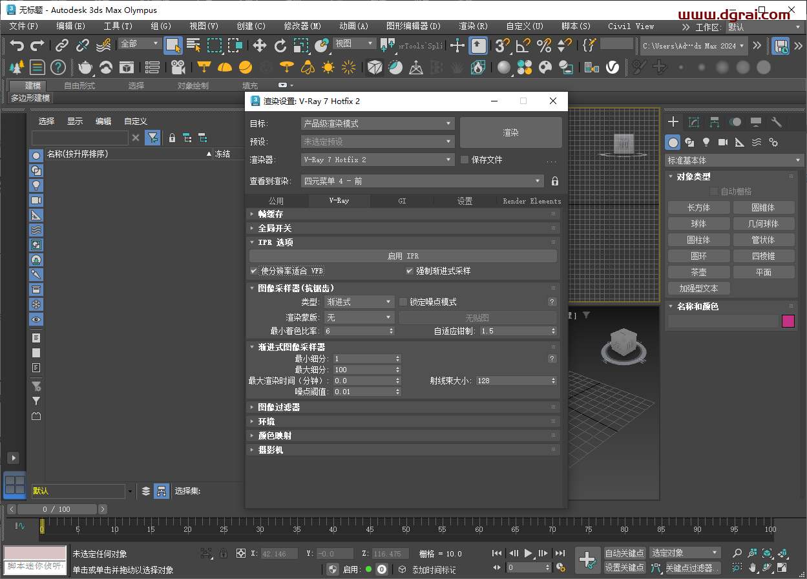The width and height of the screenshot is (807, 579).
Task: Click 启用 IPR button
Action: click(403, 256)
